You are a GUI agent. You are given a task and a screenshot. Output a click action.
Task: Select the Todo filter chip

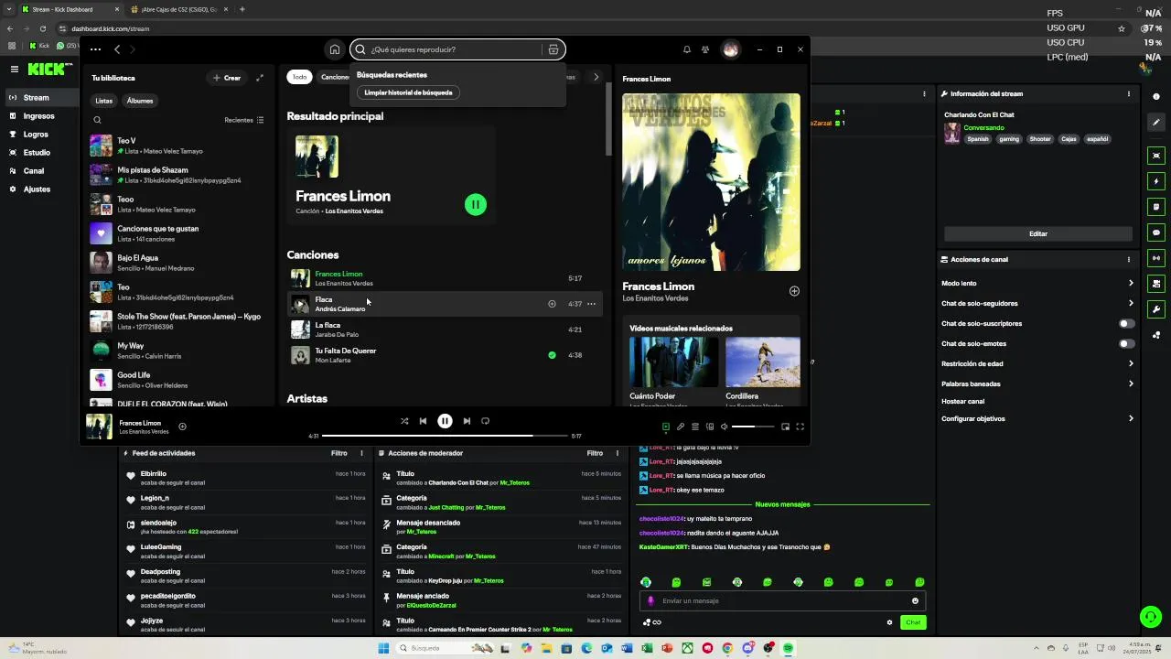click(x=299, y=77)
